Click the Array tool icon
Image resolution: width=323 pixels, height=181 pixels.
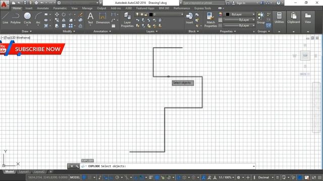(x=71, y=26)
